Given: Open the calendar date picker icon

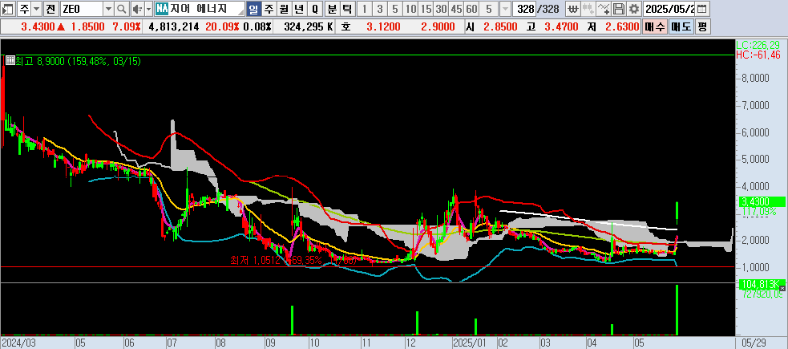Looking at the screenshot, I should pos(702,9).
